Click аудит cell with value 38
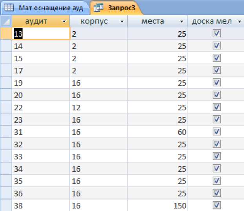244x211 pixels. (41, 206)
